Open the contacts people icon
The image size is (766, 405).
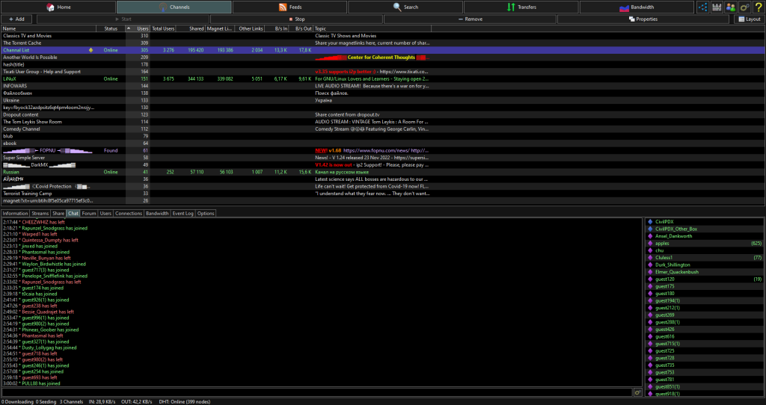pos(730,7)
